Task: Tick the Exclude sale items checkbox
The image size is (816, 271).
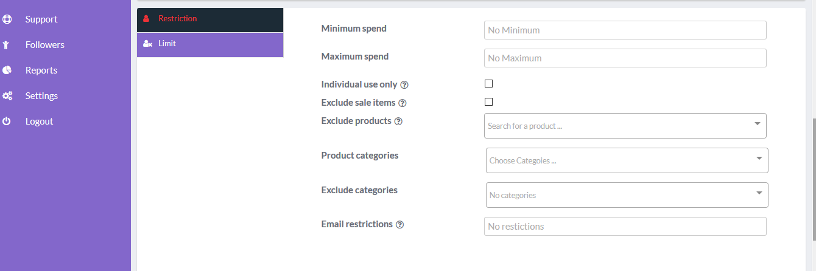Action: [488, 102]
